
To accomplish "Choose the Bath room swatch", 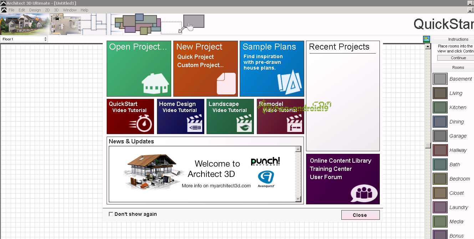I will pos(440,164).
